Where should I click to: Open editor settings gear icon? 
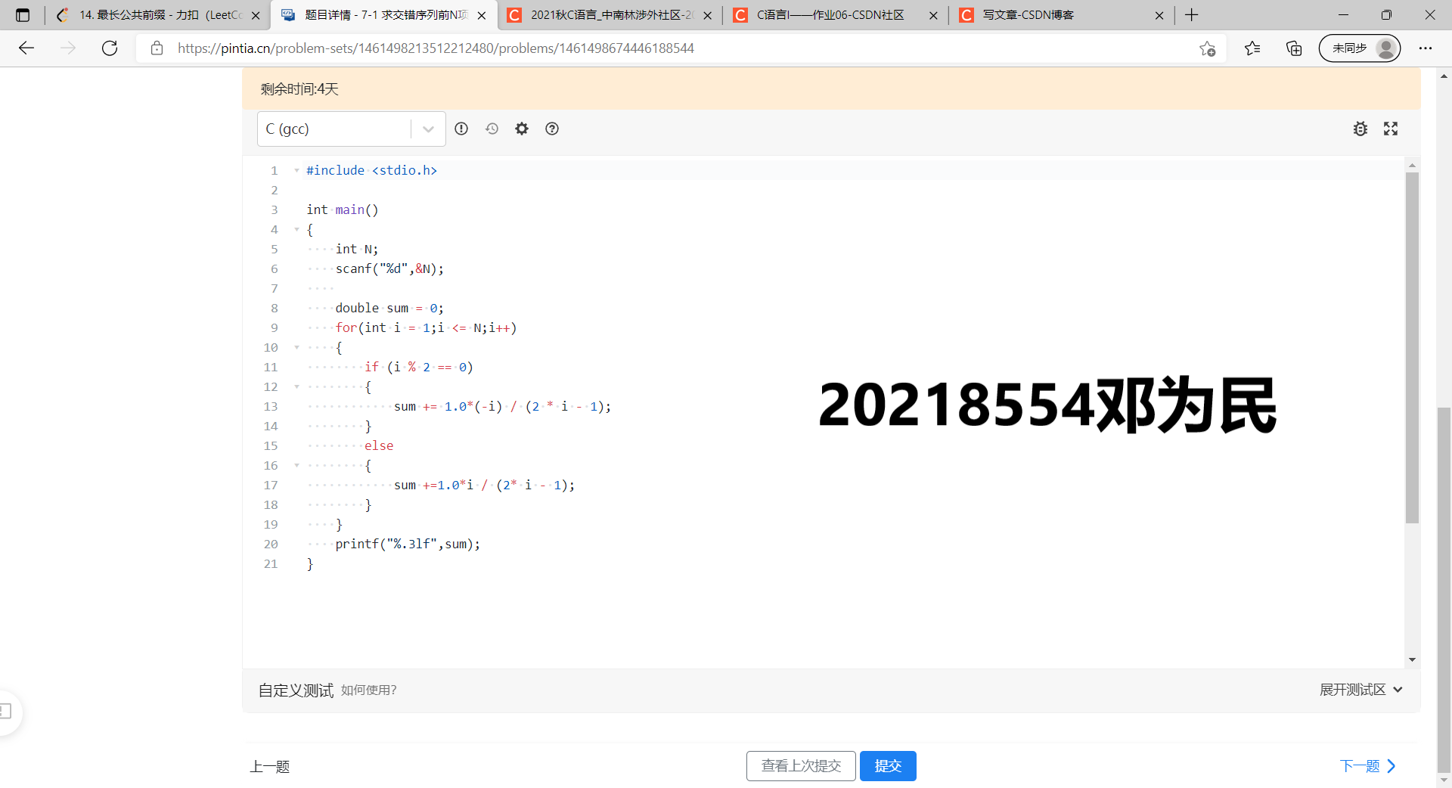pyautogui.click(x=522, y=129)
